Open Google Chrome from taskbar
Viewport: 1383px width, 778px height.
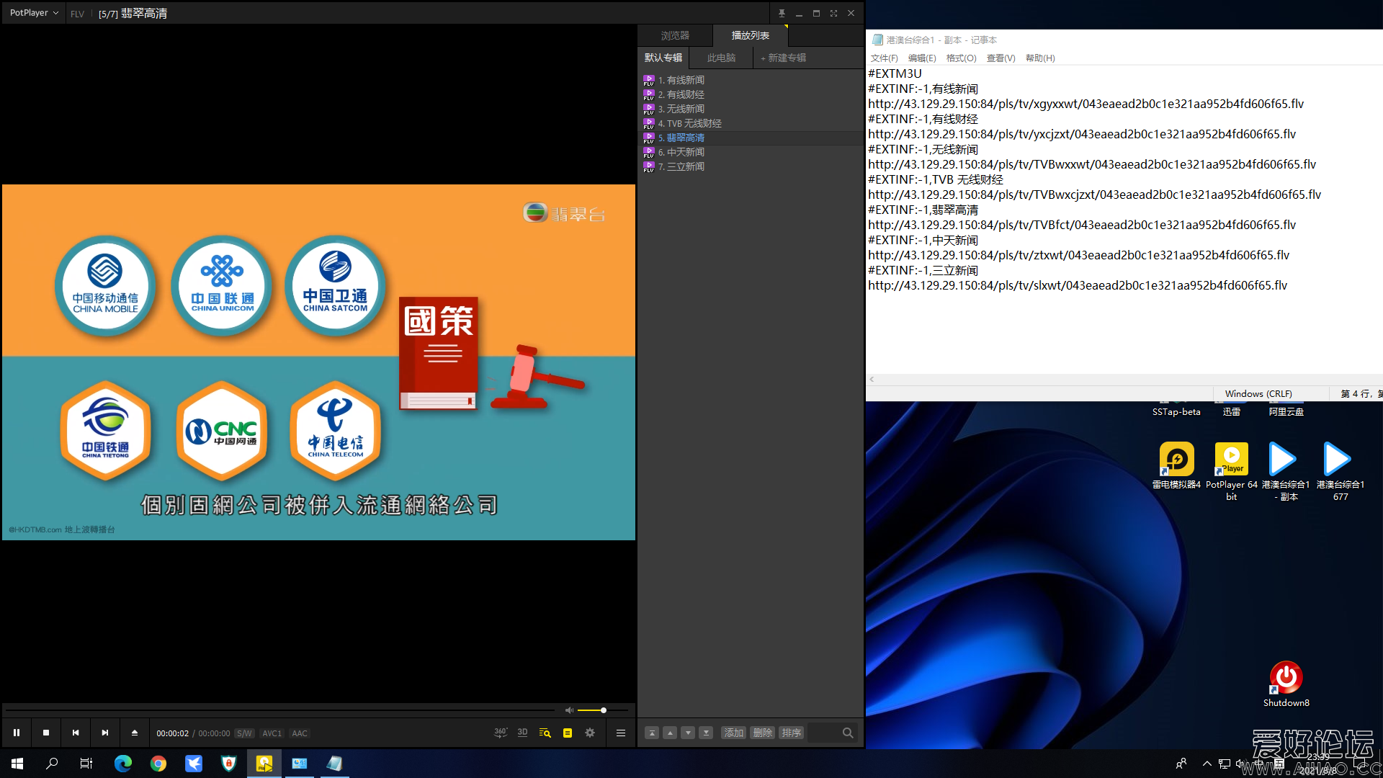[x=158, y=764]
